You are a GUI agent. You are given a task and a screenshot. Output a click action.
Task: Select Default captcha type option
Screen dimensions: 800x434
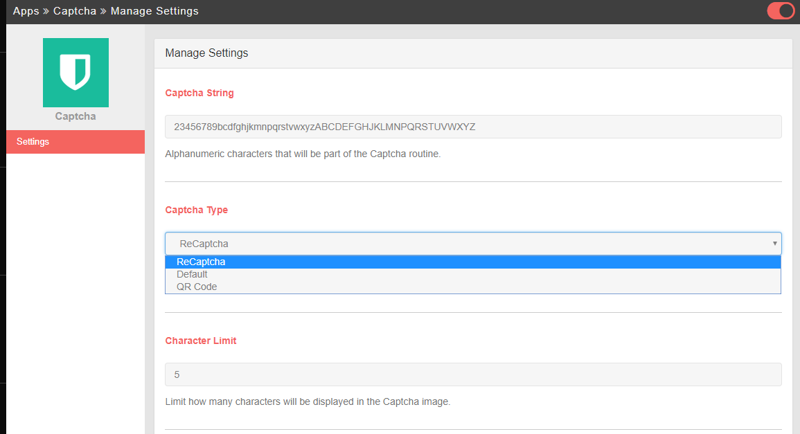click(192, 275)
